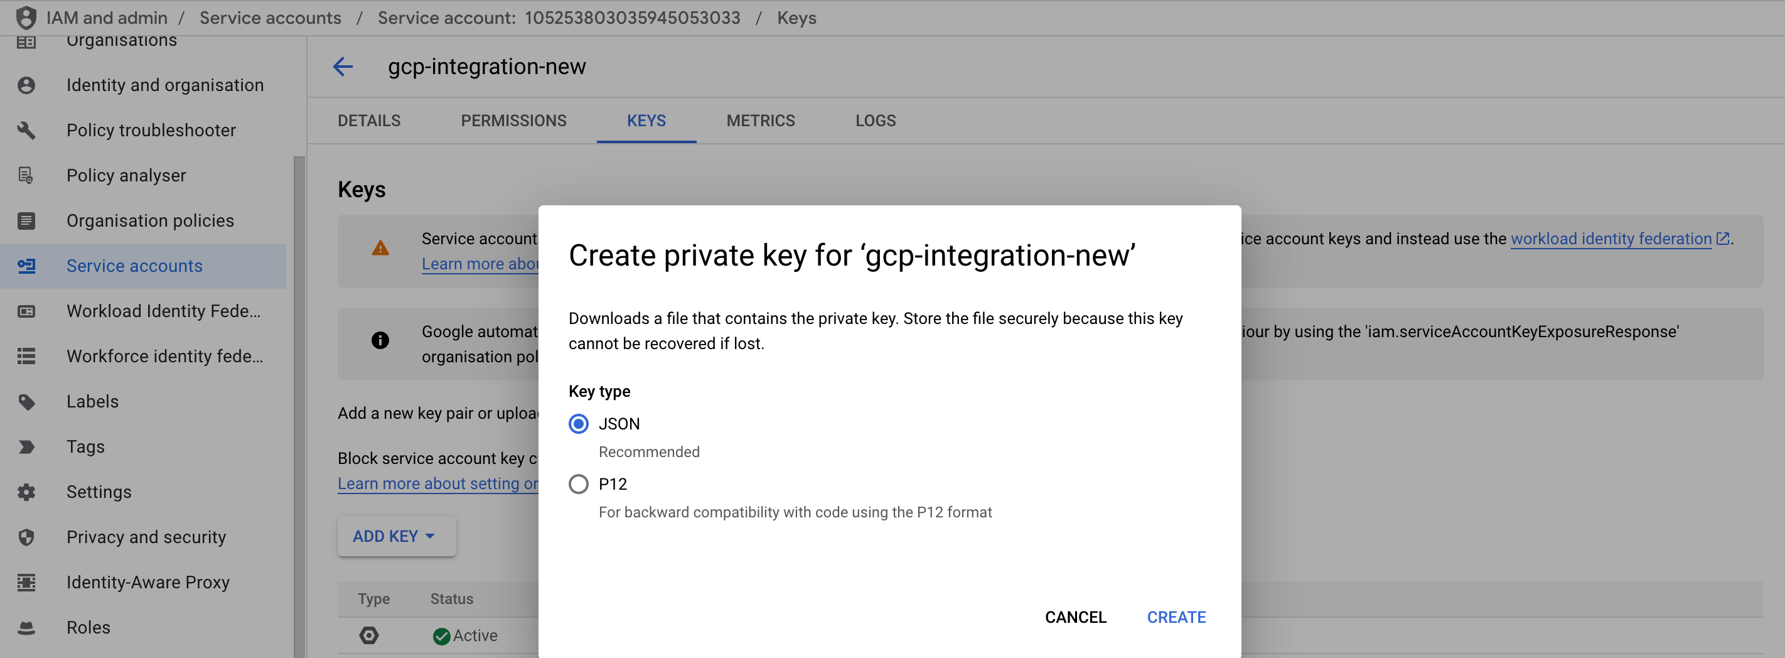The width and height of the screenshot is (1785, 658).
Task: Open Privacy and security in sidebar
Action: pyautogui.click(x=142, y=537)
